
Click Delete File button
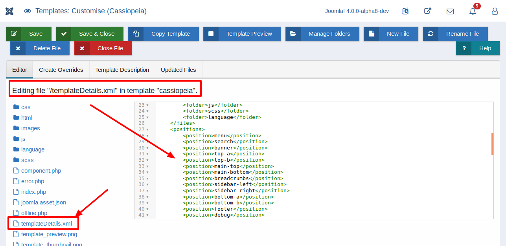(40, 48)
